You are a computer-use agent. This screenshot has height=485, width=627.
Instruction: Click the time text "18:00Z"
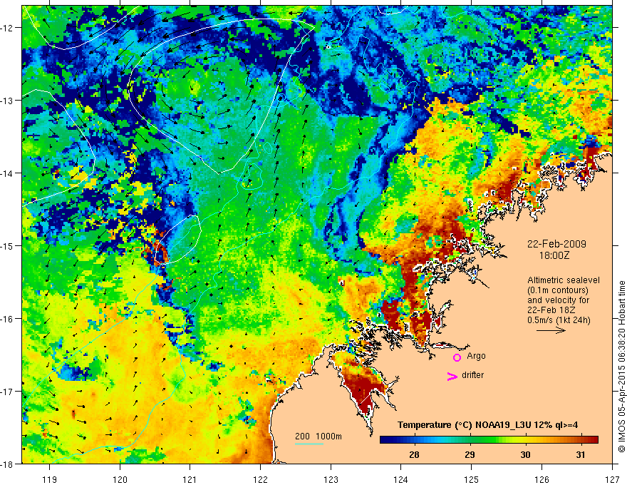[x=554, y=255]
